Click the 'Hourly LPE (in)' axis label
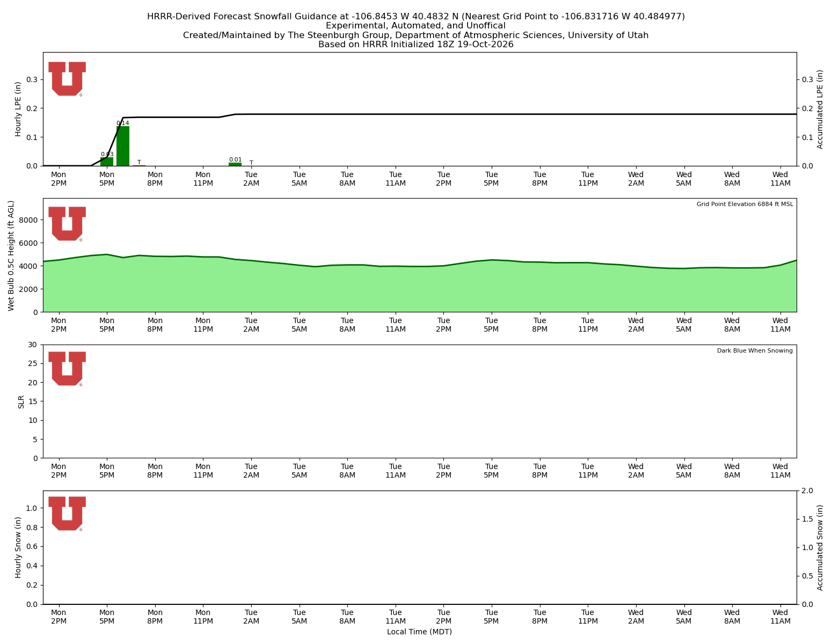 [18, 109]
